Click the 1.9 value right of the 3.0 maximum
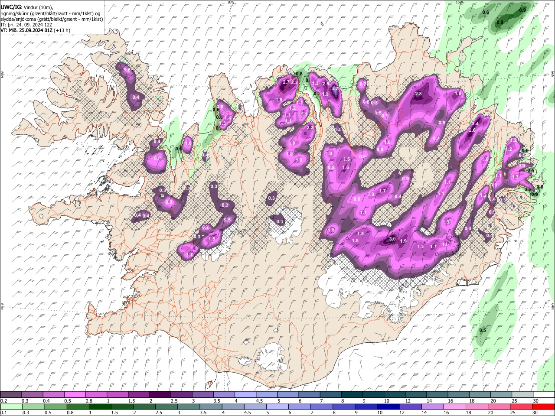 point(403,241)
